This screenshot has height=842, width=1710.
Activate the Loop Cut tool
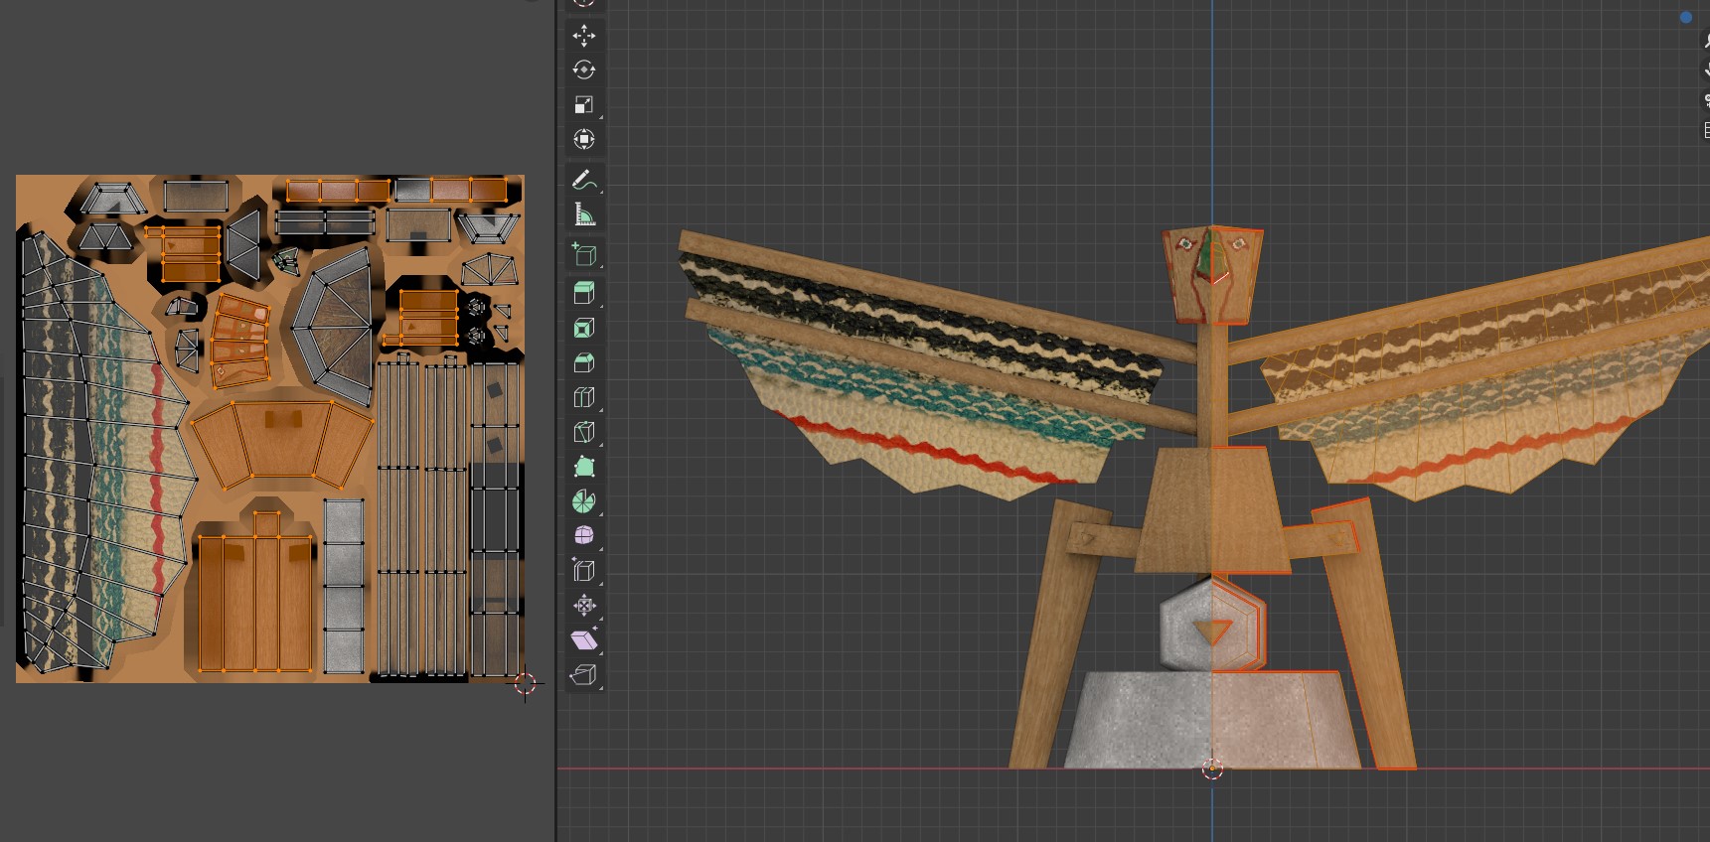584,397
